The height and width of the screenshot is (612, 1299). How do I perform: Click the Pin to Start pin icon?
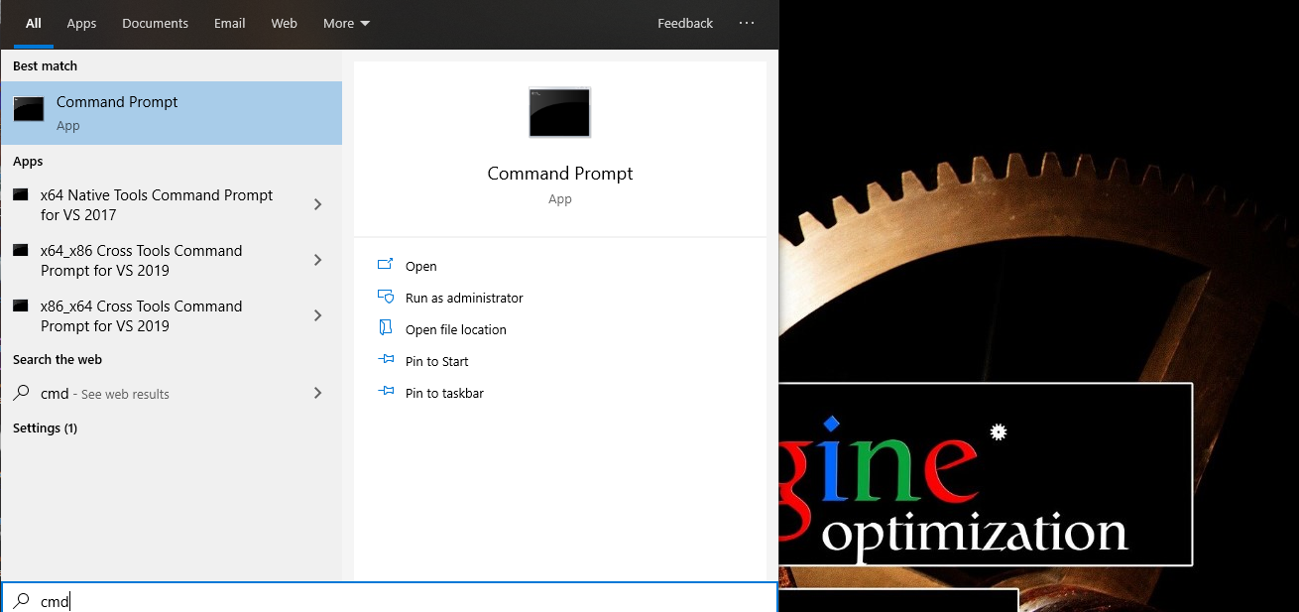pos(386,360)
